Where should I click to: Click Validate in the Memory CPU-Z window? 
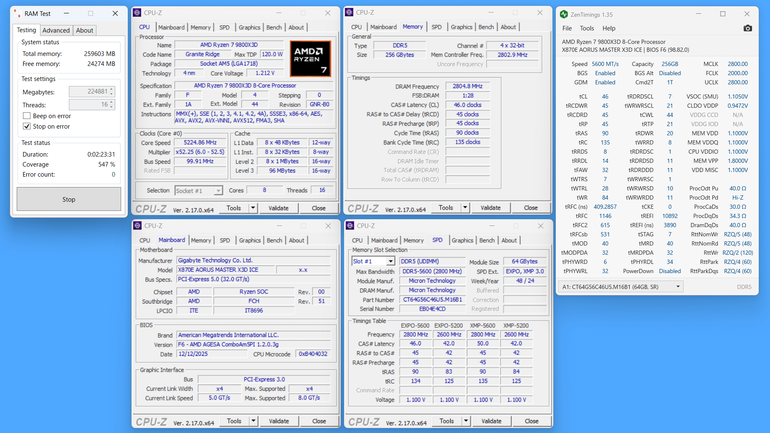click(490, 208)
